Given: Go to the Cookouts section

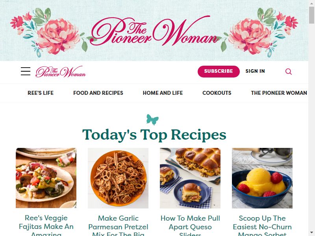Looking at the screenshot, I should (x=217, y=93).
